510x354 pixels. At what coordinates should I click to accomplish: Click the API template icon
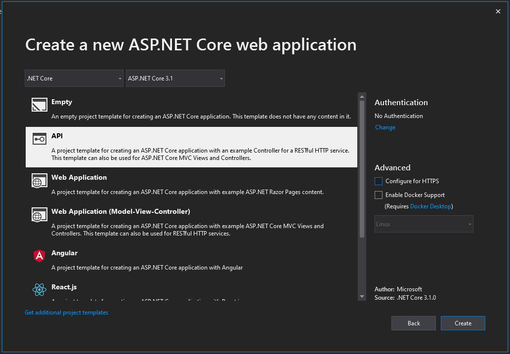click(40, 139)
